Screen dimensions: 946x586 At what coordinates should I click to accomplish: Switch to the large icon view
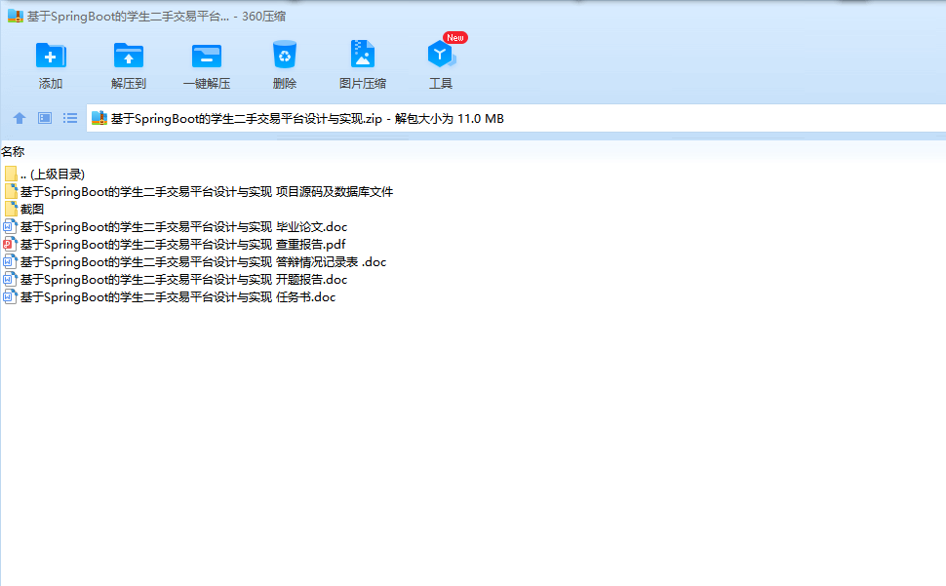[x=45, y=118]
